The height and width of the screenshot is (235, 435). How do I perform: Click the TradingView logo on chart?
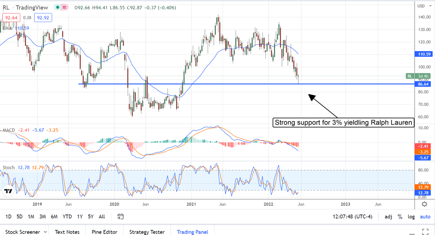pos(9,191)
